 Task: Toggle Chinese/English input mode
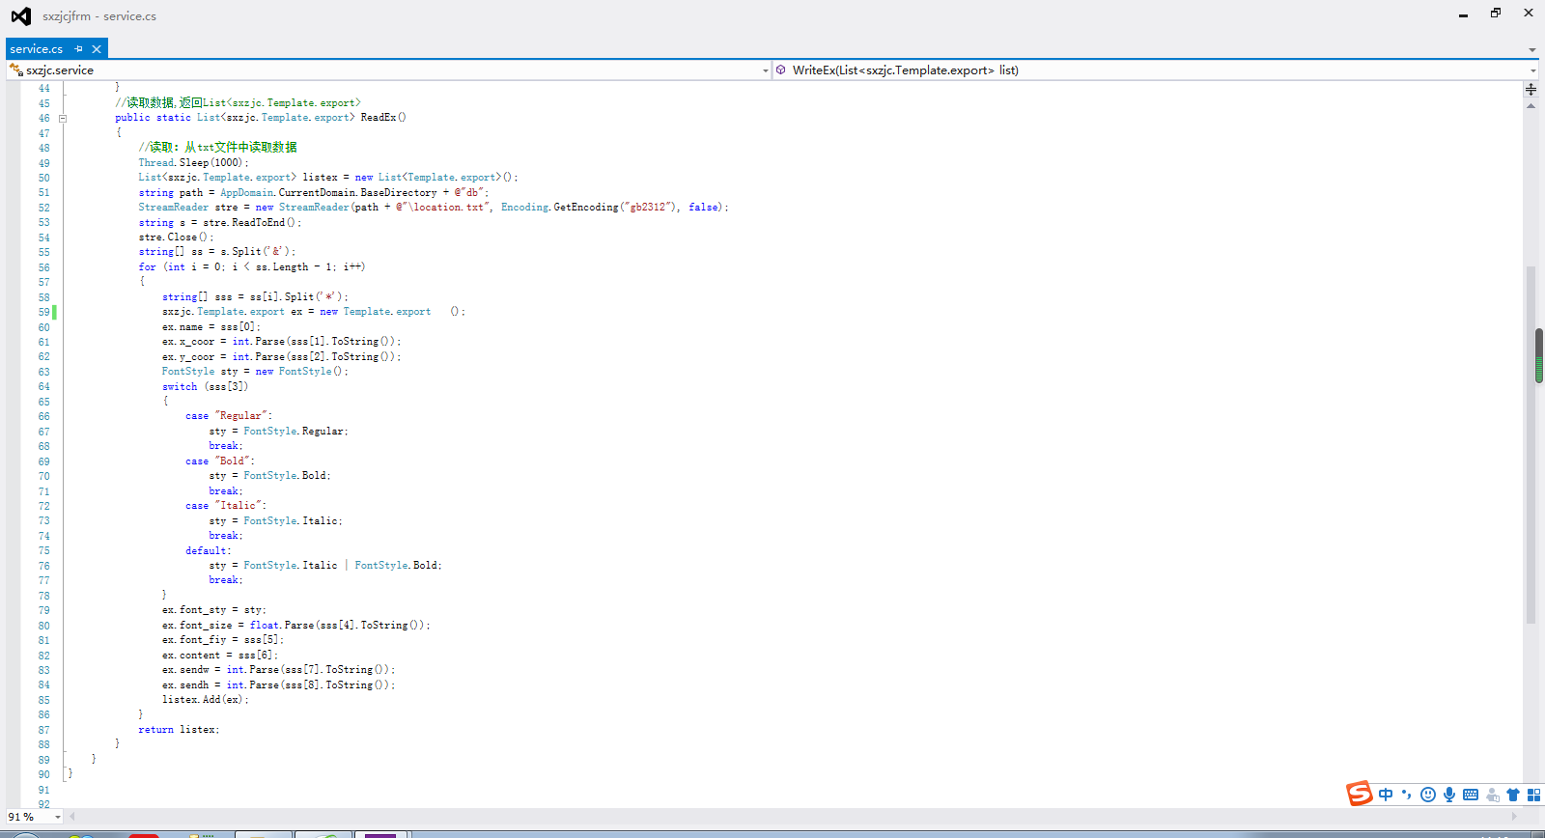coord(1386,795)
